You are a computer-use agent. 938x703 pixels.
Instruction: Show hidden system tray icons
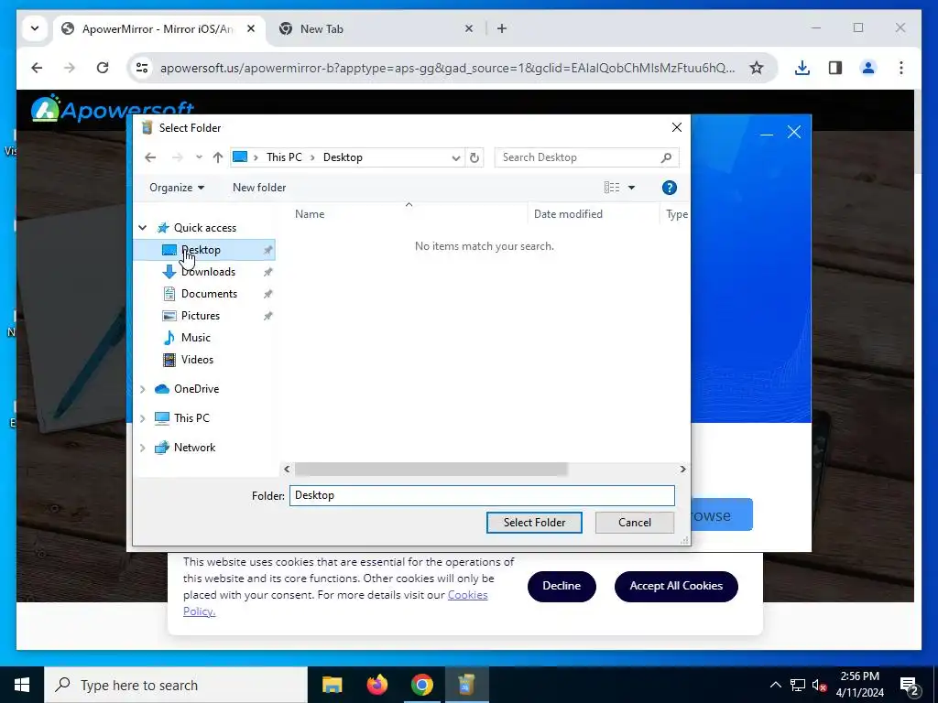(x=775, y=685)
